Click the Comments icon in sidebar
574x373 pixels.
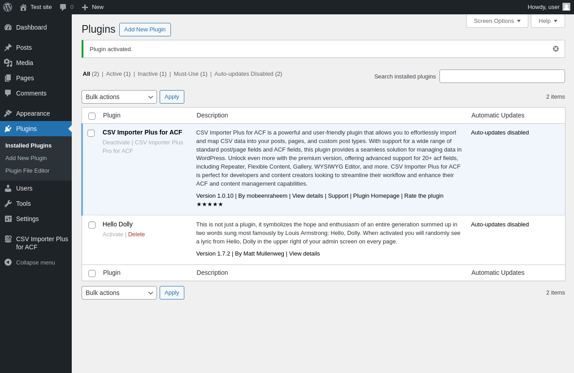click(x=8, y=93)
